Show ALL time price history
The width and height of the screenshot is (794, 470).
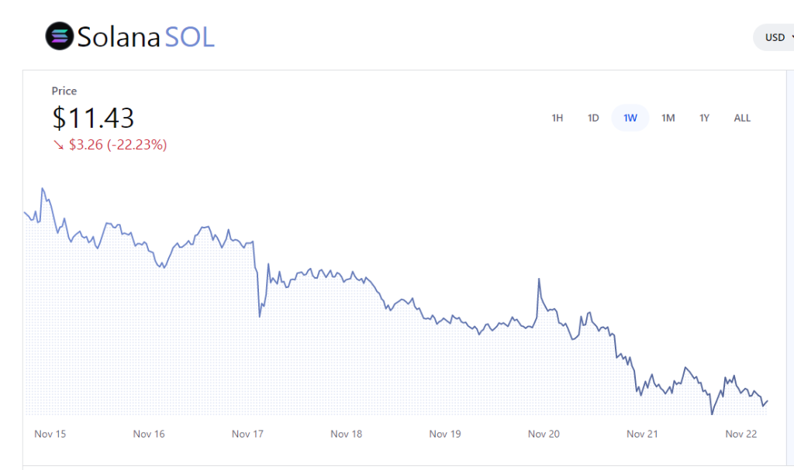[x=742, y=118]
